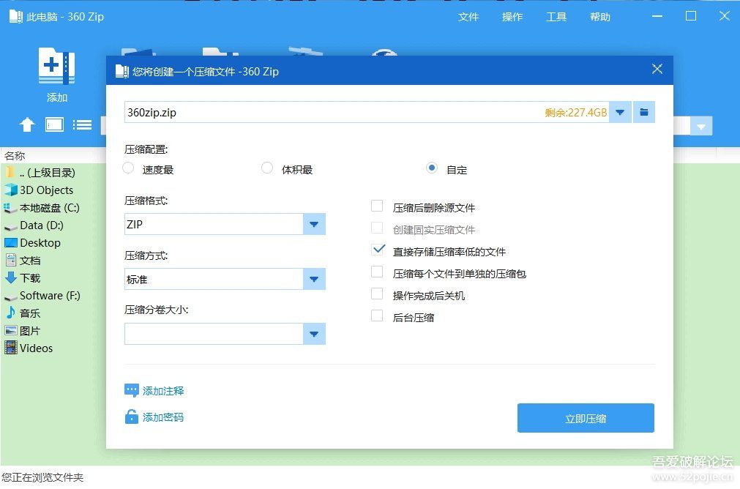This screenshot has height=489, width=740.
Task: Open the 操作 menu
Action: tap(512, 17)
